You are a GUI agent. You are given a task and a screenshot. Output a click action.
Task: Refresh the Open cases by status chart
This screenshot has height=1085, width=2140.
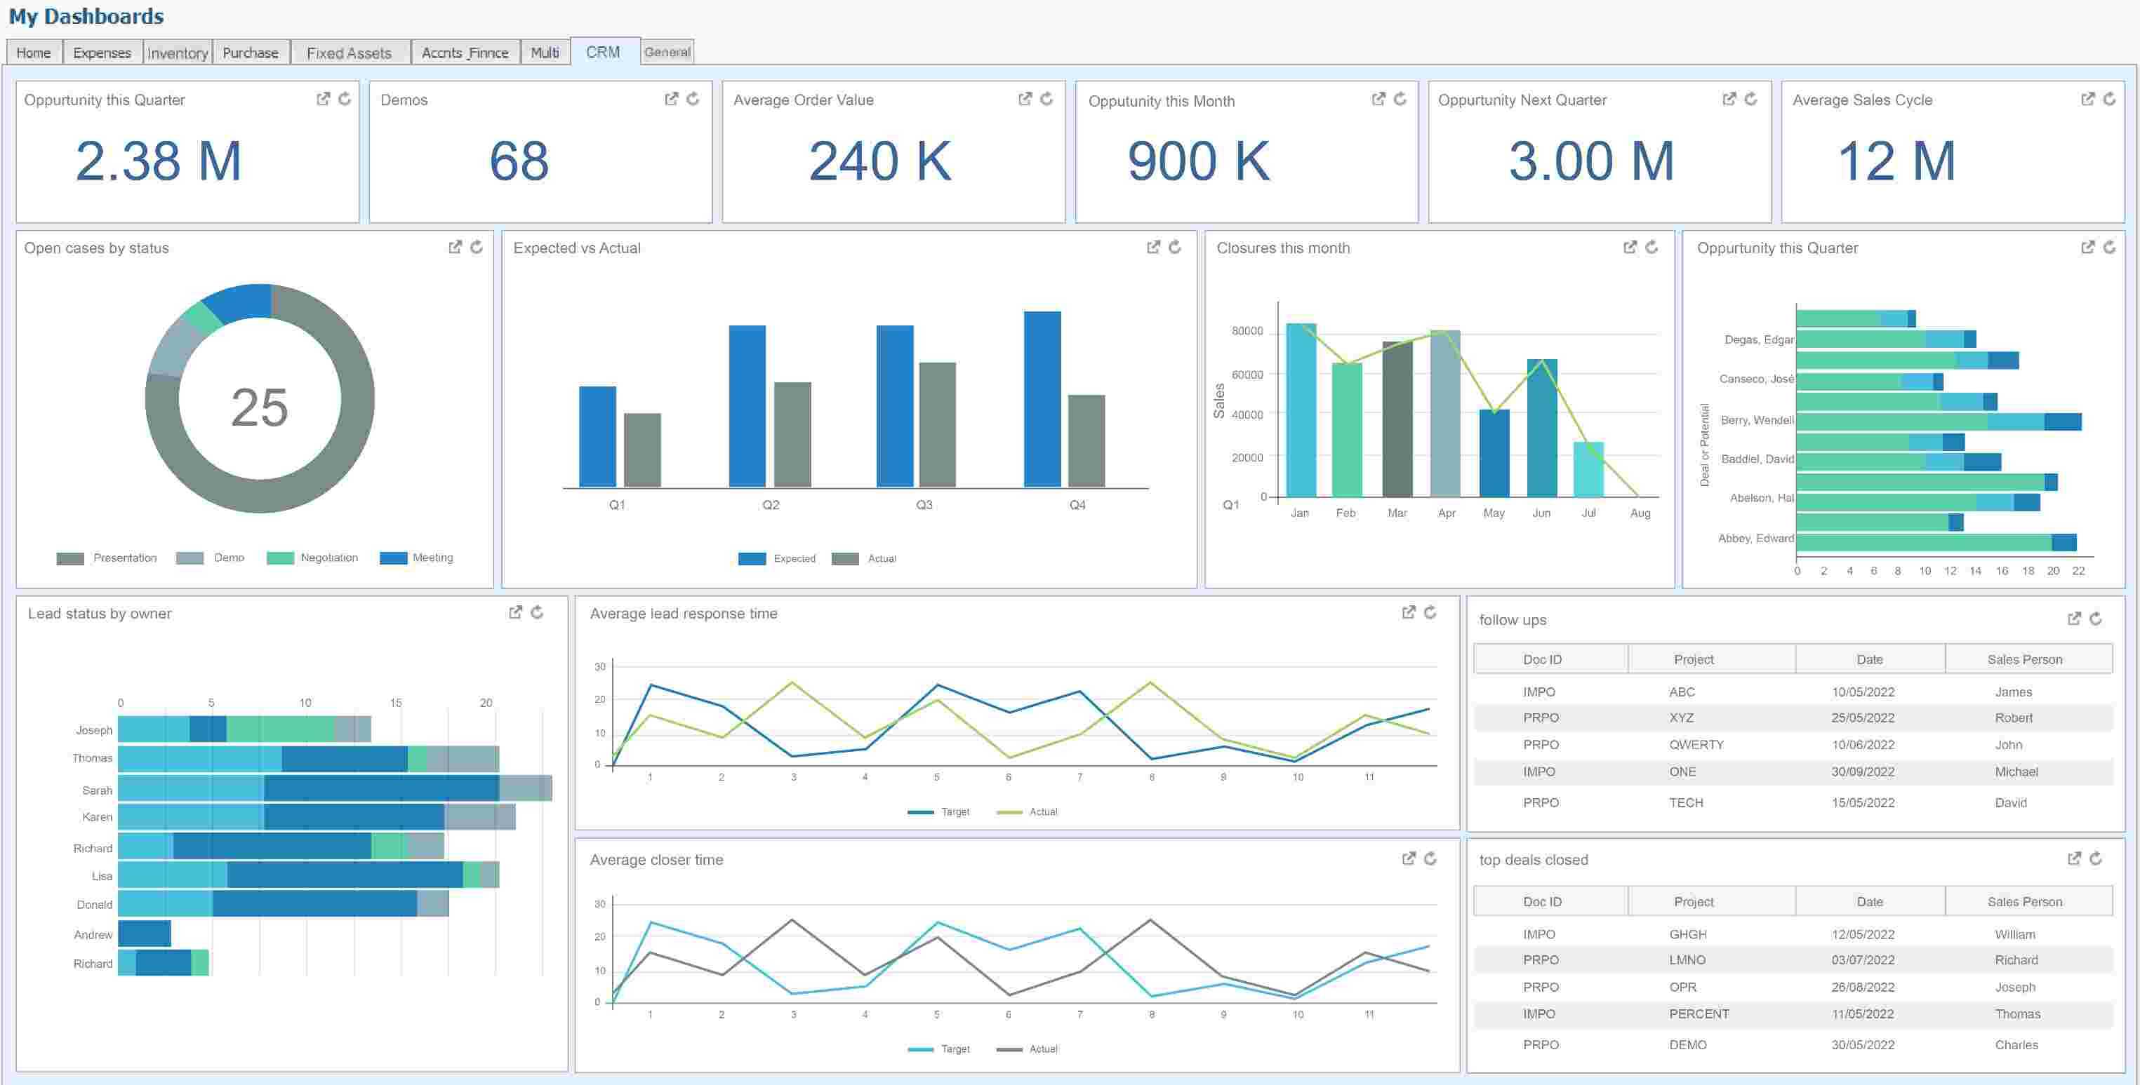[x=477, y=247]
